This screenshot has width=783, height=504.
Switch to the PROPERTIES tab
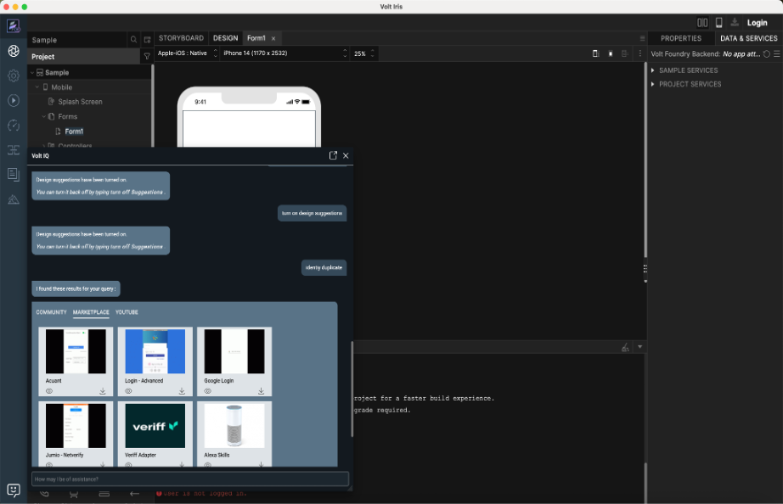tap(680, 38)
